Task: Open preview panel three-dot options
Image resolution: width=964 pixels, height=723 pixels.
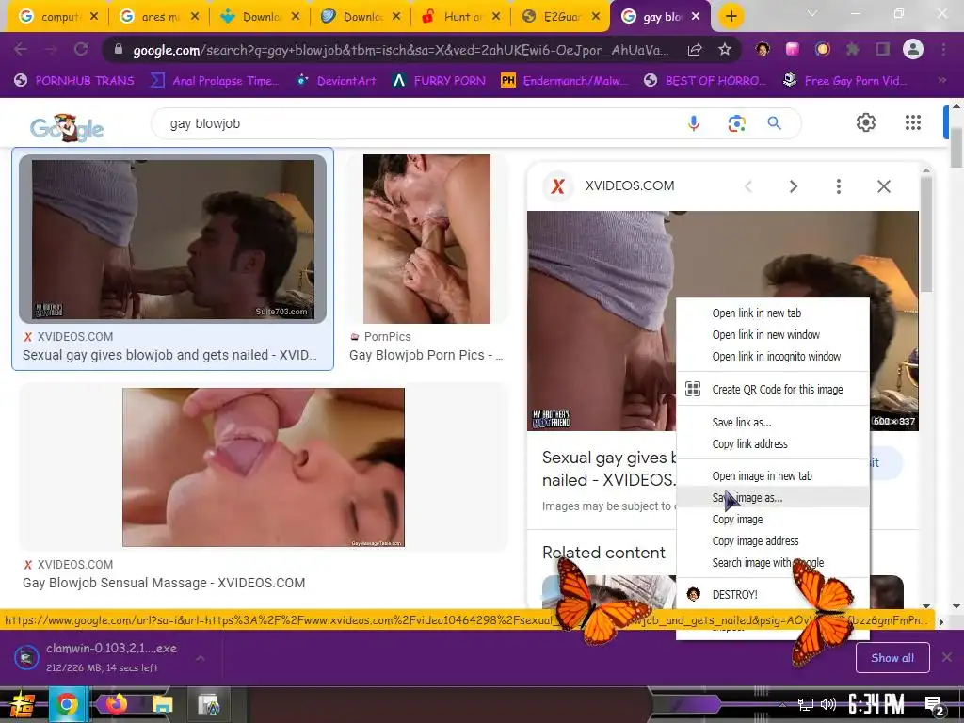Action: pyautogui.click(x=839, y=186)
